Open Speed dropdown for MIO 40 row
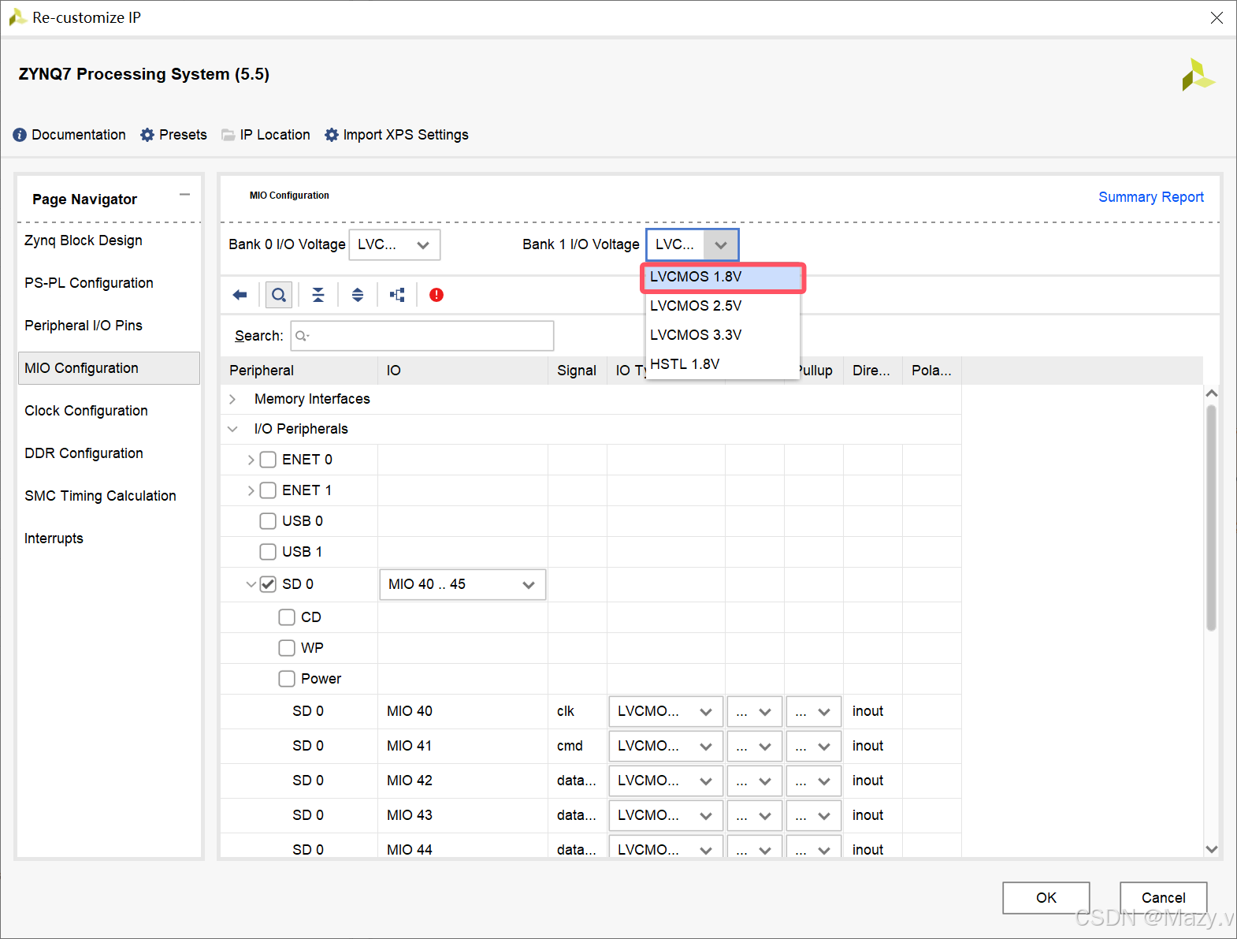1237x939 pixels. 754,712
